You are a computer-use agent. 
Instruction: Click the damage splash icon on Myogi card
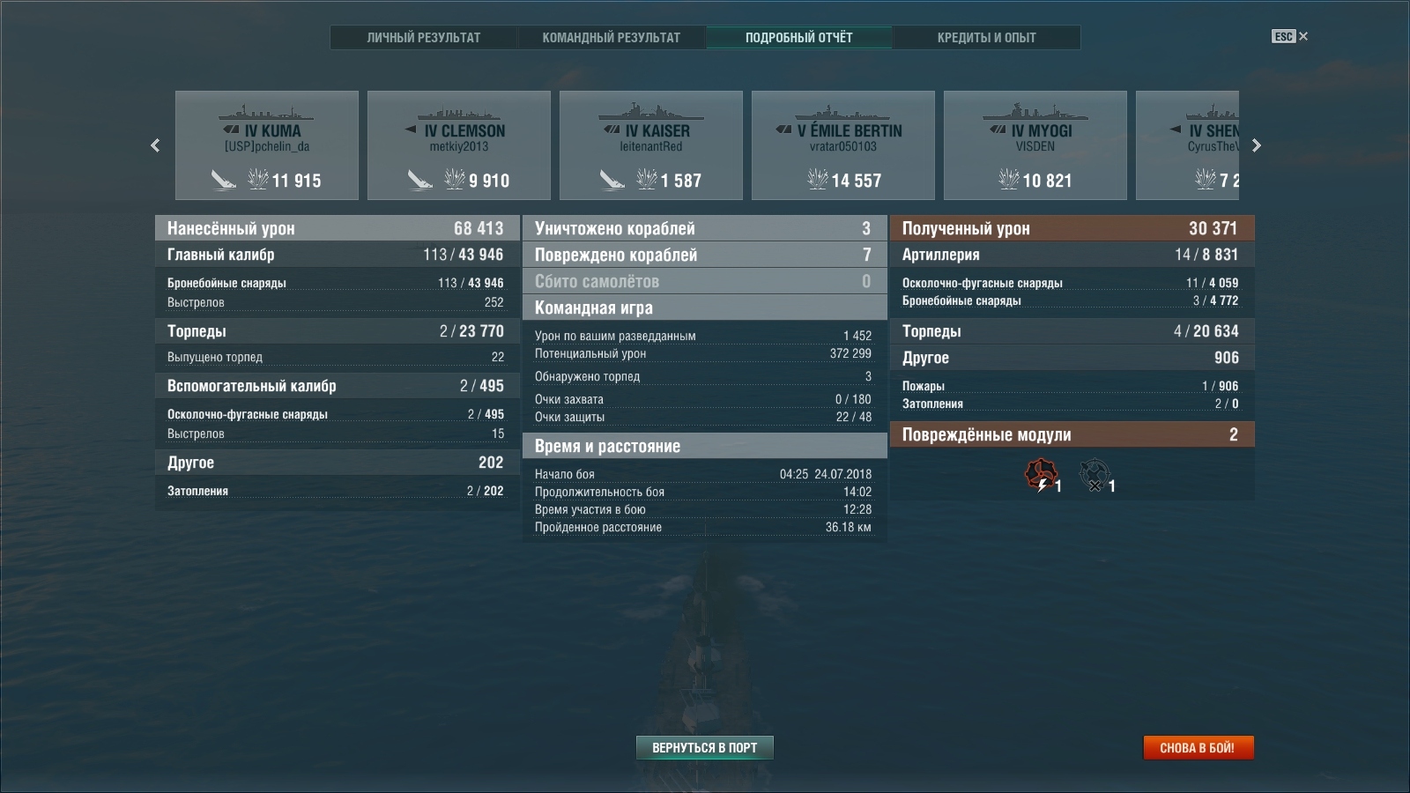[x=1009, y=180]
